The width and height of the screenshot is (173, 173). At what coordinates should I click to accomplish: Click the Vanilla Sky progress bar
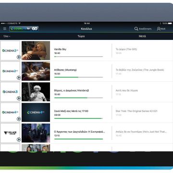coord(78,57)
